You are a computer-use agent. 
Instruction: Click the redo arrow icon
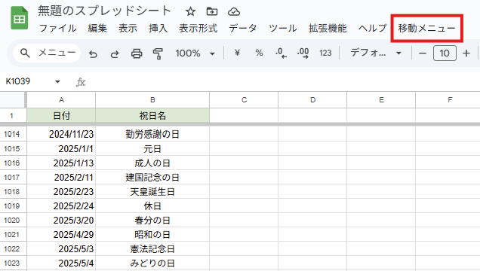tap(115, 53)
